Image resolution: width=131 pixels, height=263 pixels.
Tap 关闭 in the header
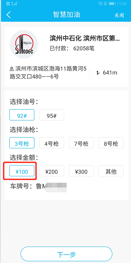pyautogui.click(x=119, y=15)
